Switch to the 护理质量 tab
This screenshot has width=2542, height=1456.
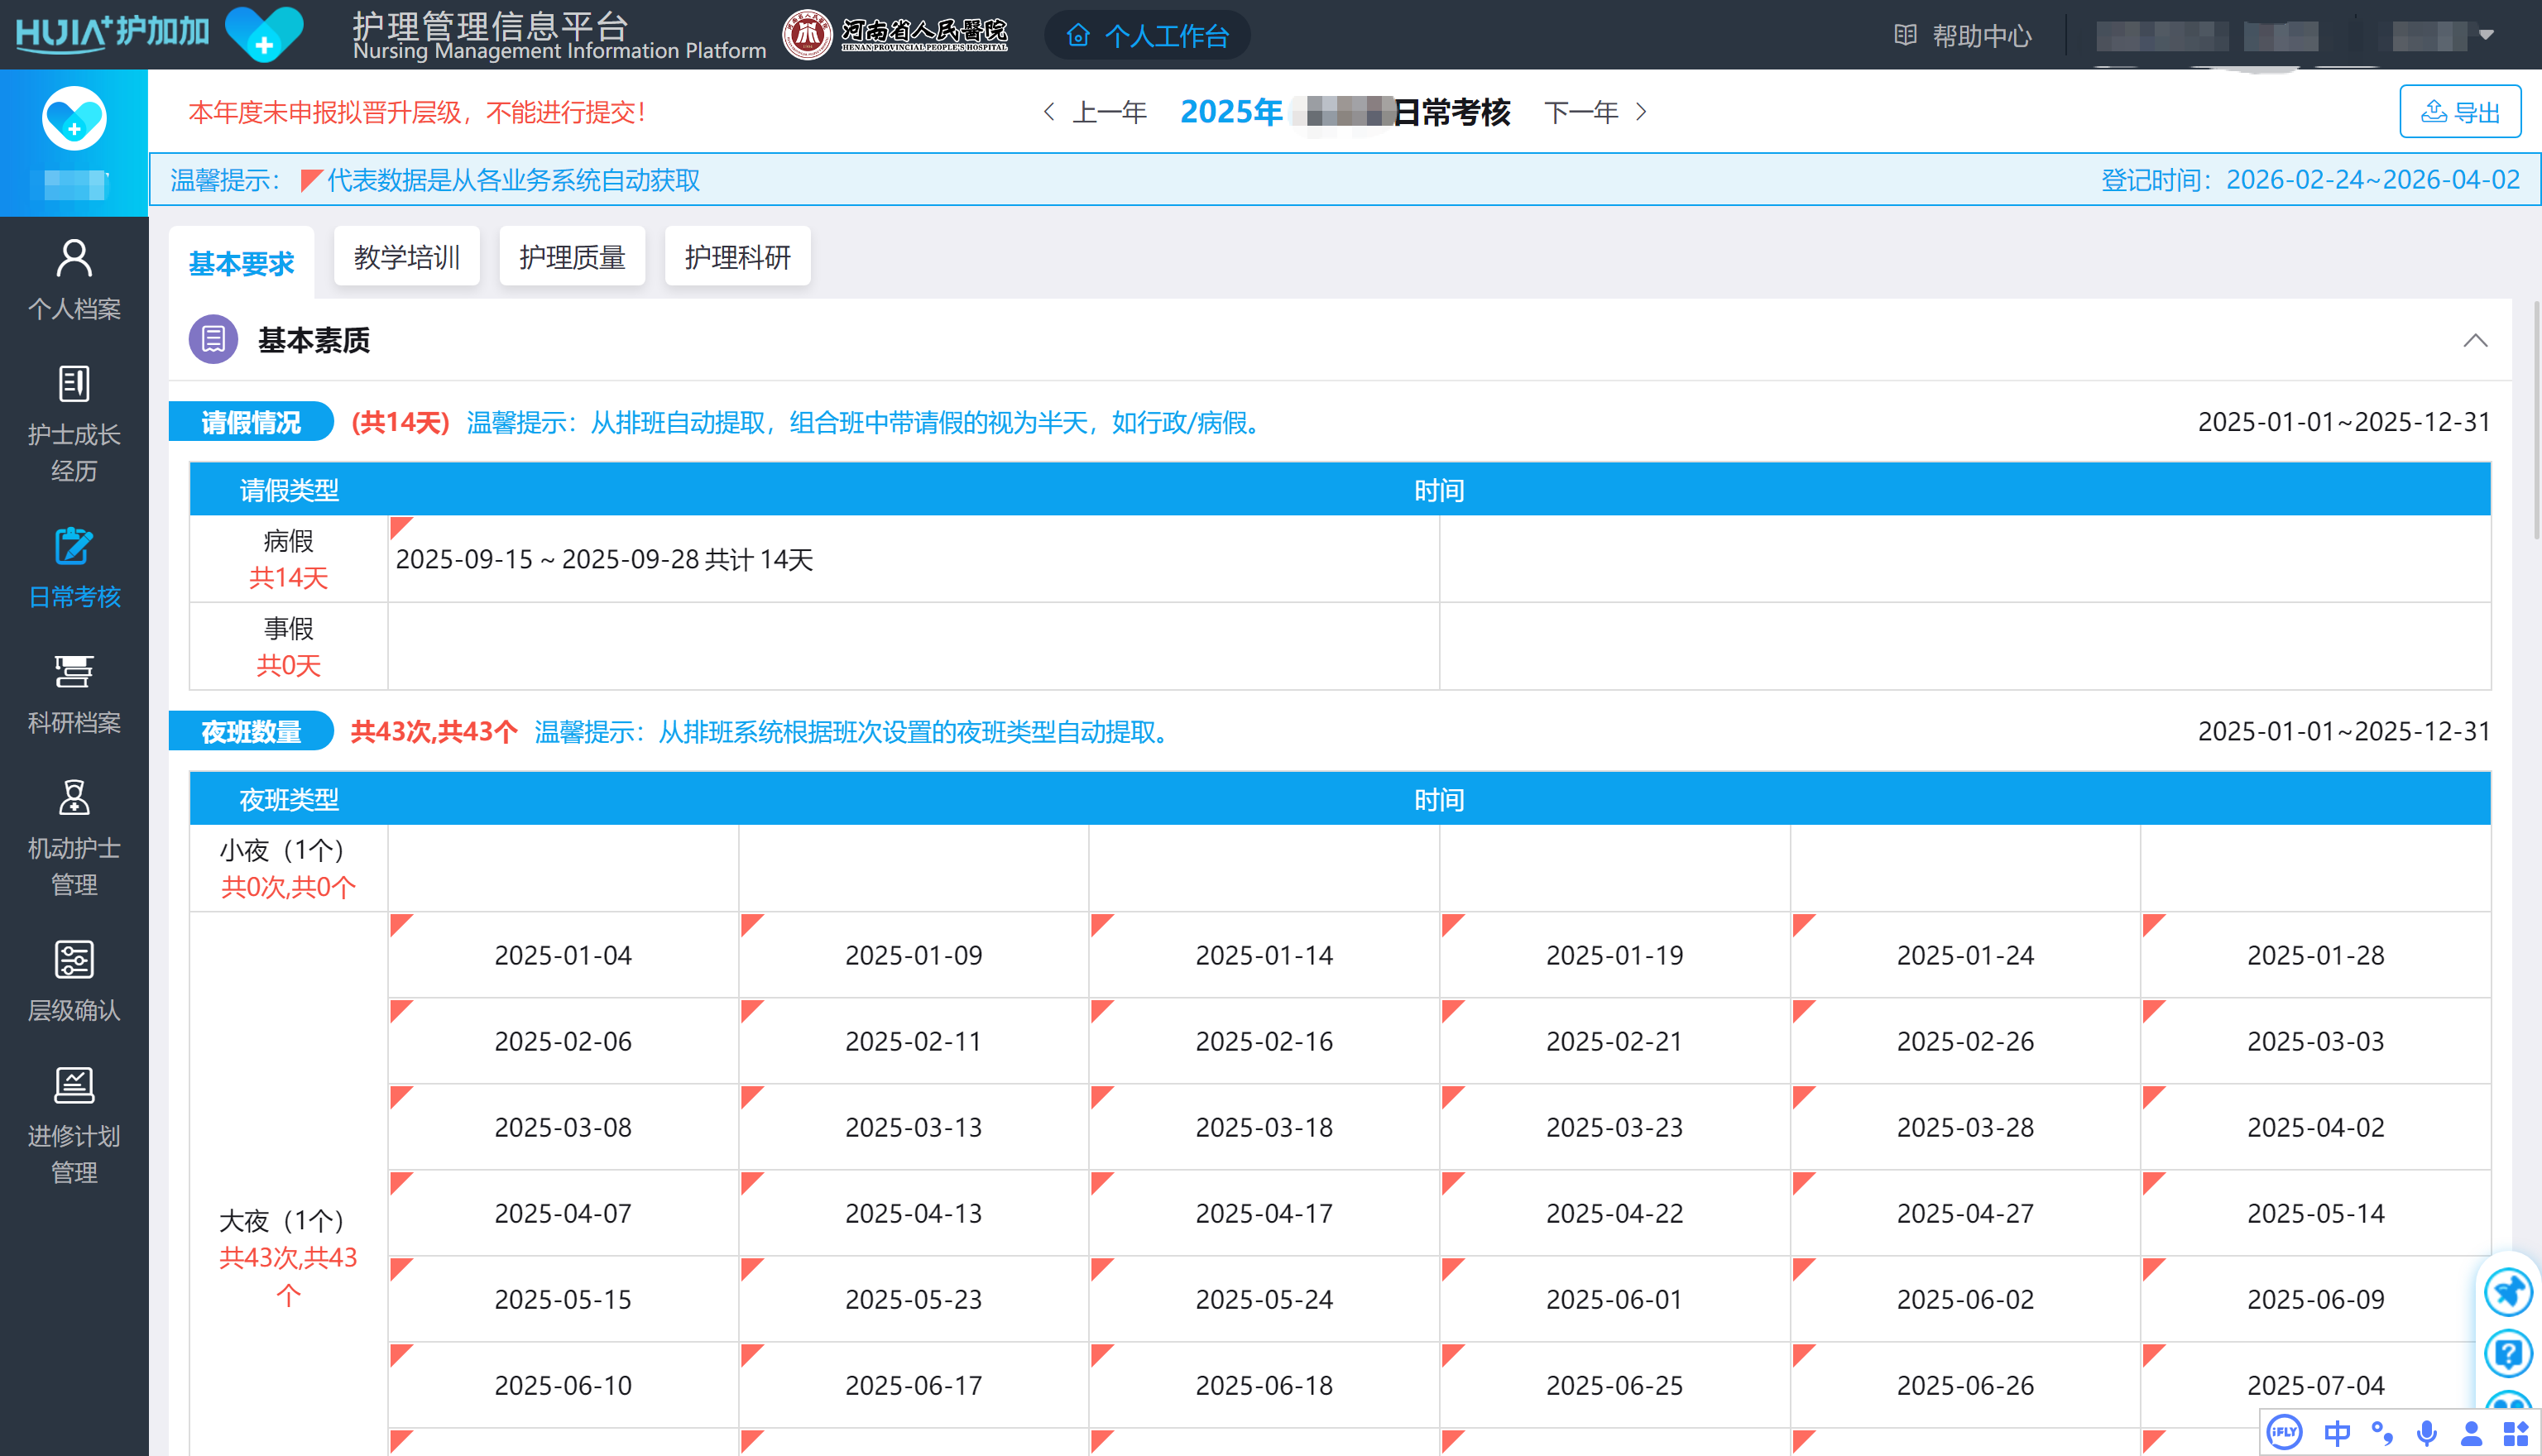(571, 257)
